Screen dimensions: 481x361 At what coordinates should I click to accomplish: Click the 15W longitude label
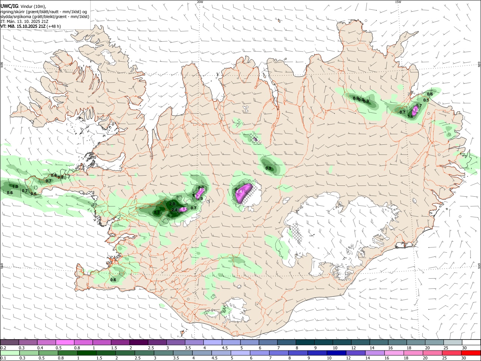point(398,2)
